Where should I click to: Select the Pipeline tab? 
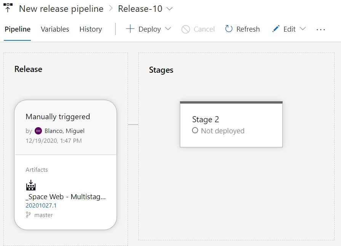pyautogui.click(x=18, y=29)
